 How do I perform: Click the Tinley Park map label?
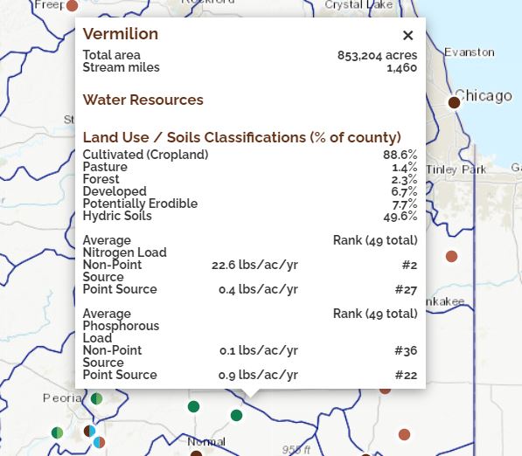[456, 169]
